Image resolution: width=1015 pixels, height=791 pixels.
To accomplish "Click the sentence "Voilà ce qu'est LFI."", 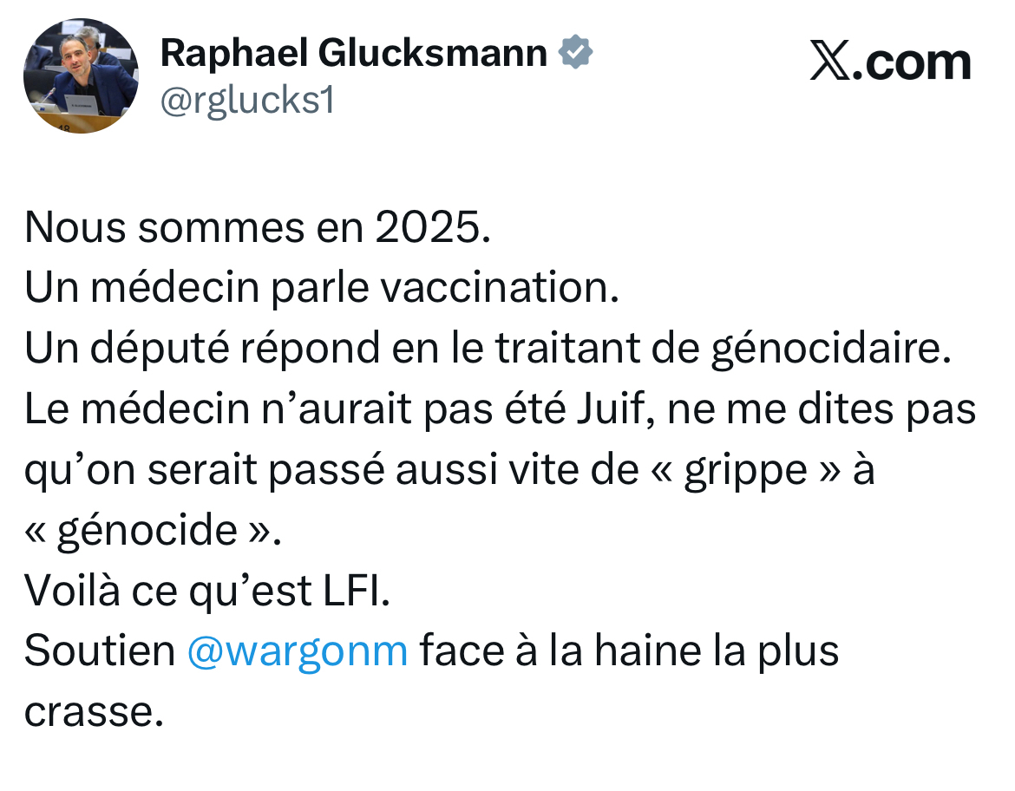I will tap(207, 591).
